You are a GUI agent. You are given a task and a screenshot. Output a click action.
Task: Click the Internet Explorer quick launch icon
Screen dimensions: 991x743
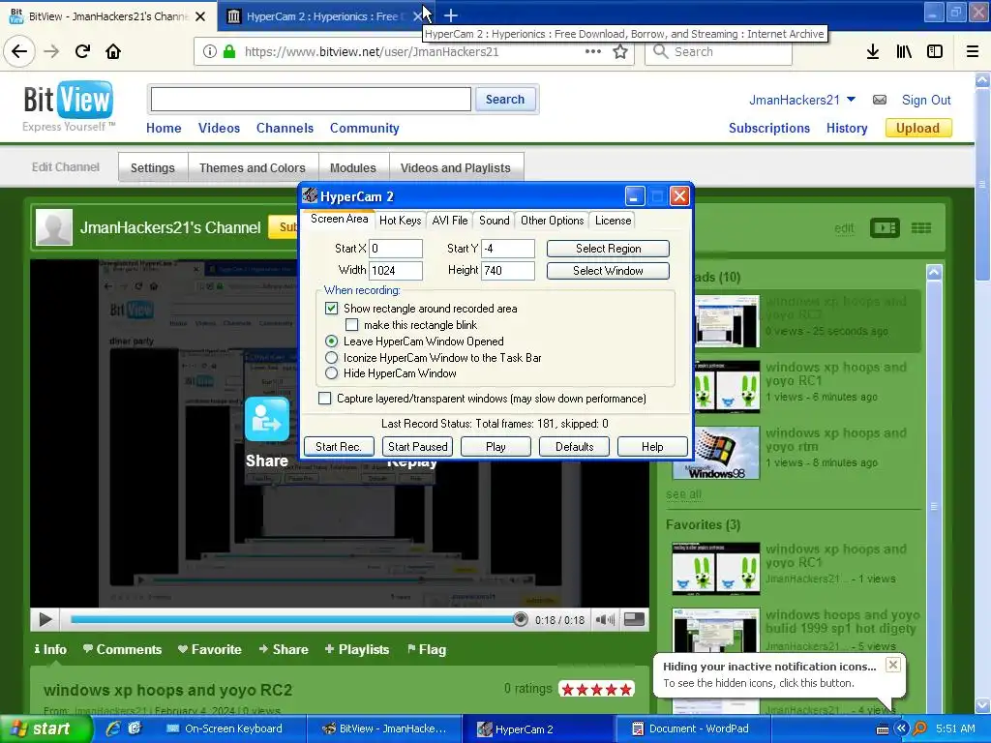pyautogui.click(x=114, y=728)
